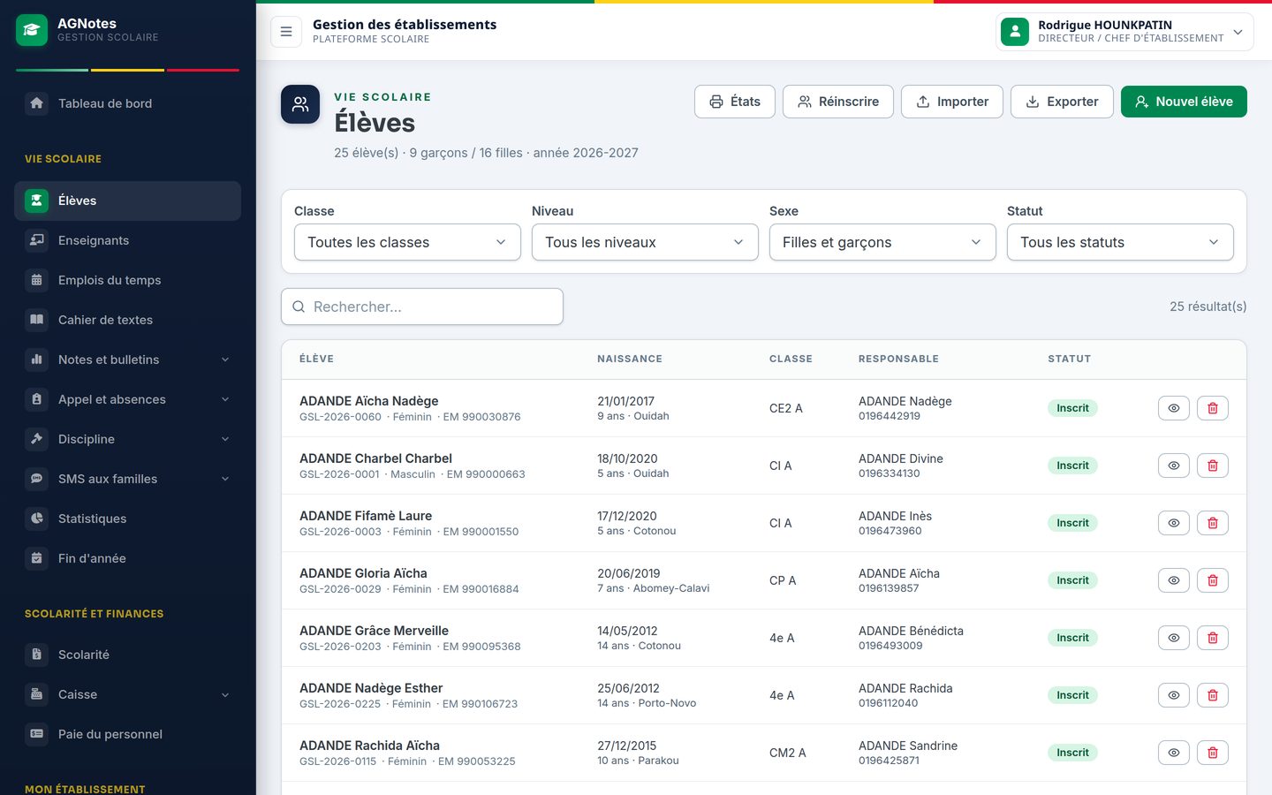Delete student ADANDE Aïcha Nadège with trash icon
This screenshot has width=1272, height=795.
click(x=1213, y=408)
